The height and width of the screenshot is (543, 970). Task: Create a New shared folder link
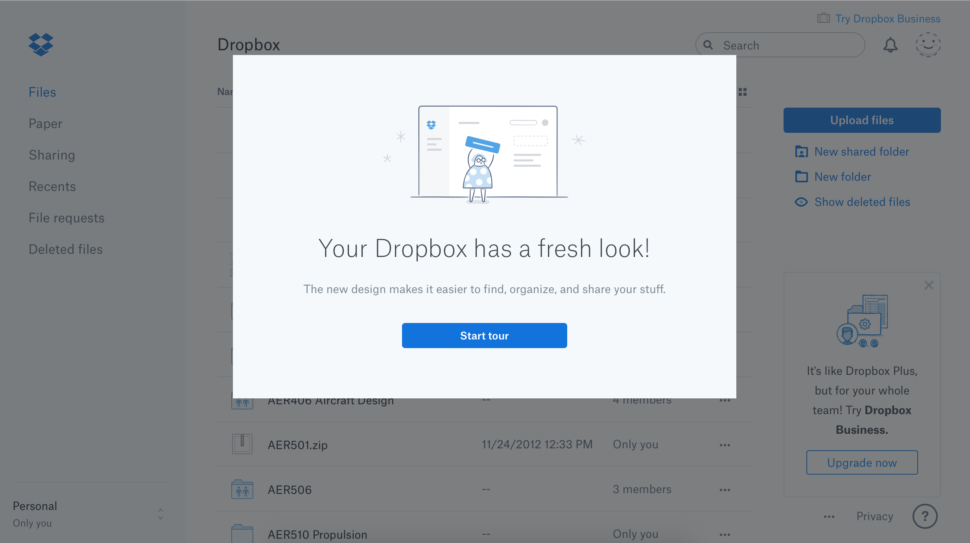point(862,152)
